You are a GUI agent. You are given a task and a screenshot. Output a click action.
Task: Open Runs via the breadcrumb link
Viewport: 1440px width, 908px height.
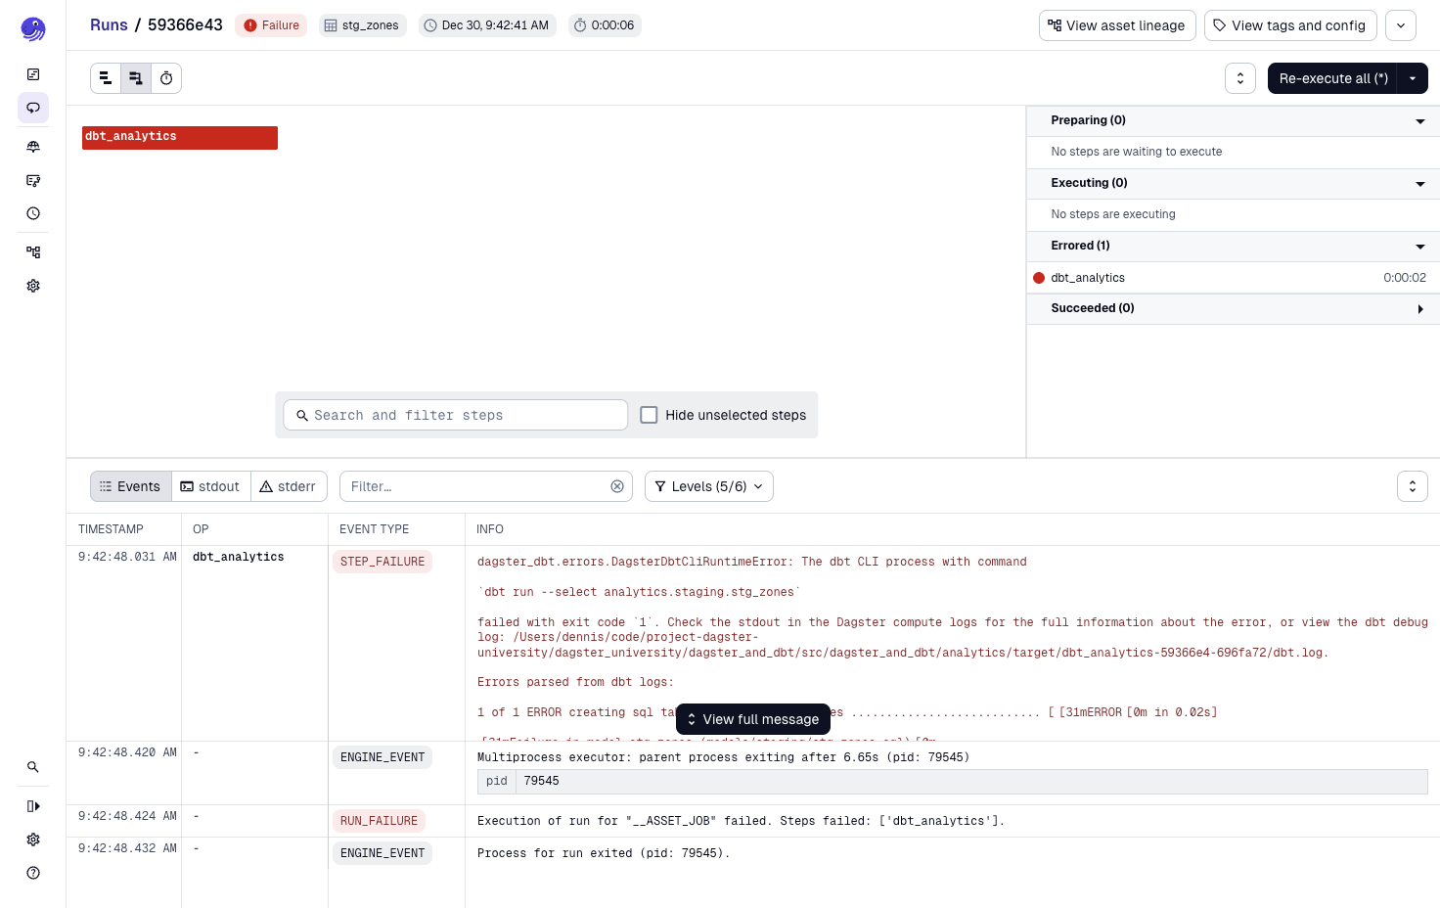pyautogui.click(x=109, y=24)
